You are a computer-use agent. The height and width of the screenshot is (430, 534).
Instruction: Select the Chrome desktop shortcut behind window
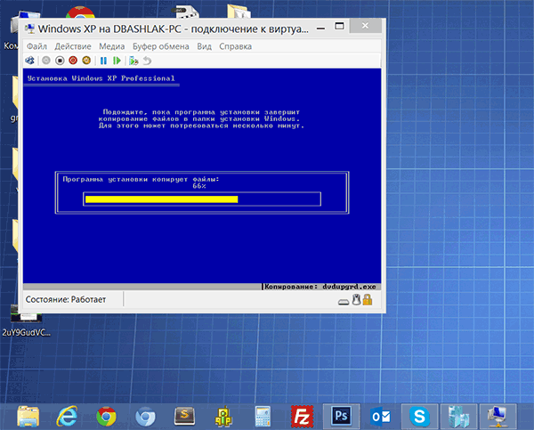tap(80, 13)
